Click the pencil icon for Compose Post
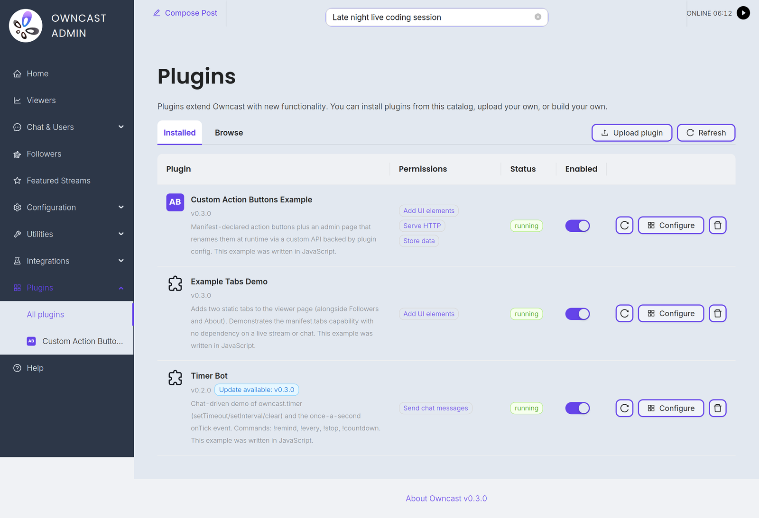Viewport: 759px width, 518px height. [x=157, y=13]
